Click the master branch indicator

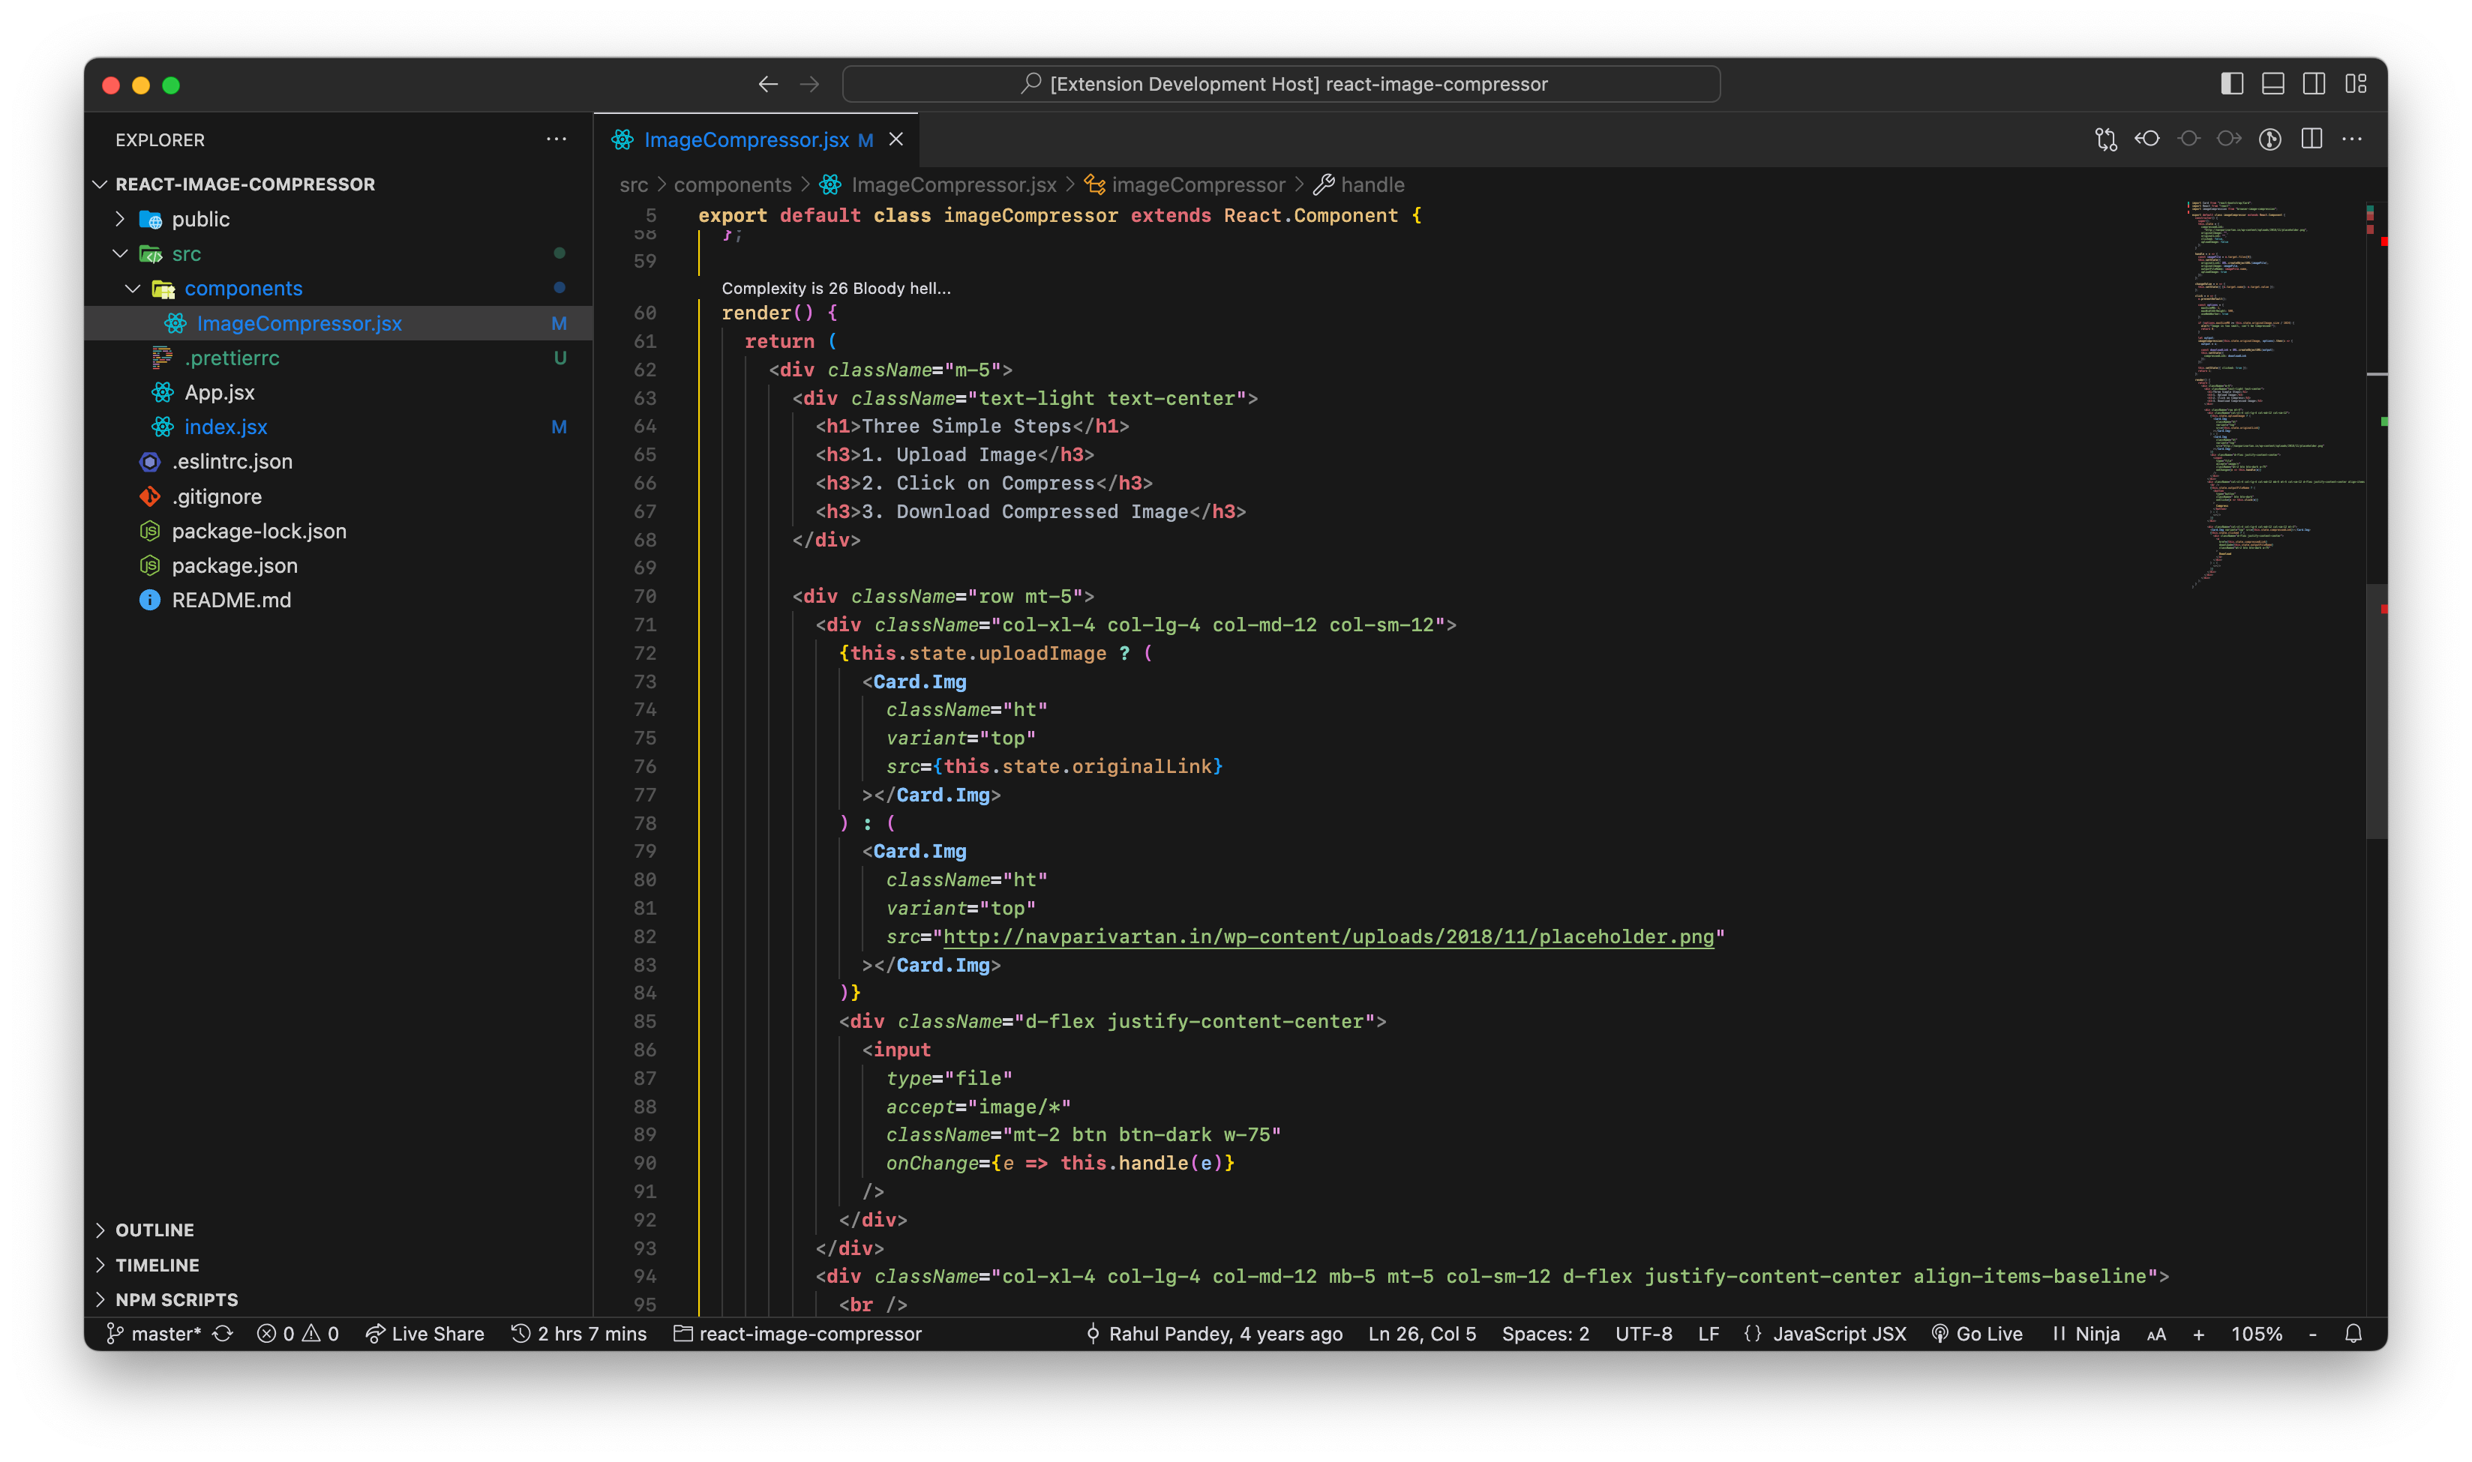(x=154, y=1334)
